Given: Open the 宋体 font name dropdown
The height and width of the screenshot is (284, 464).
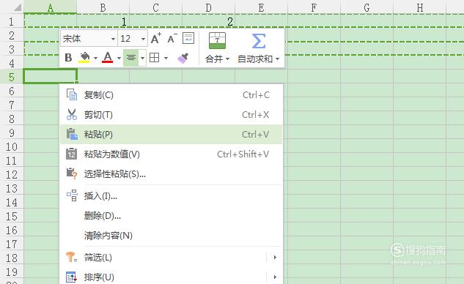Looking at the screenshot, I should (113, 39).
